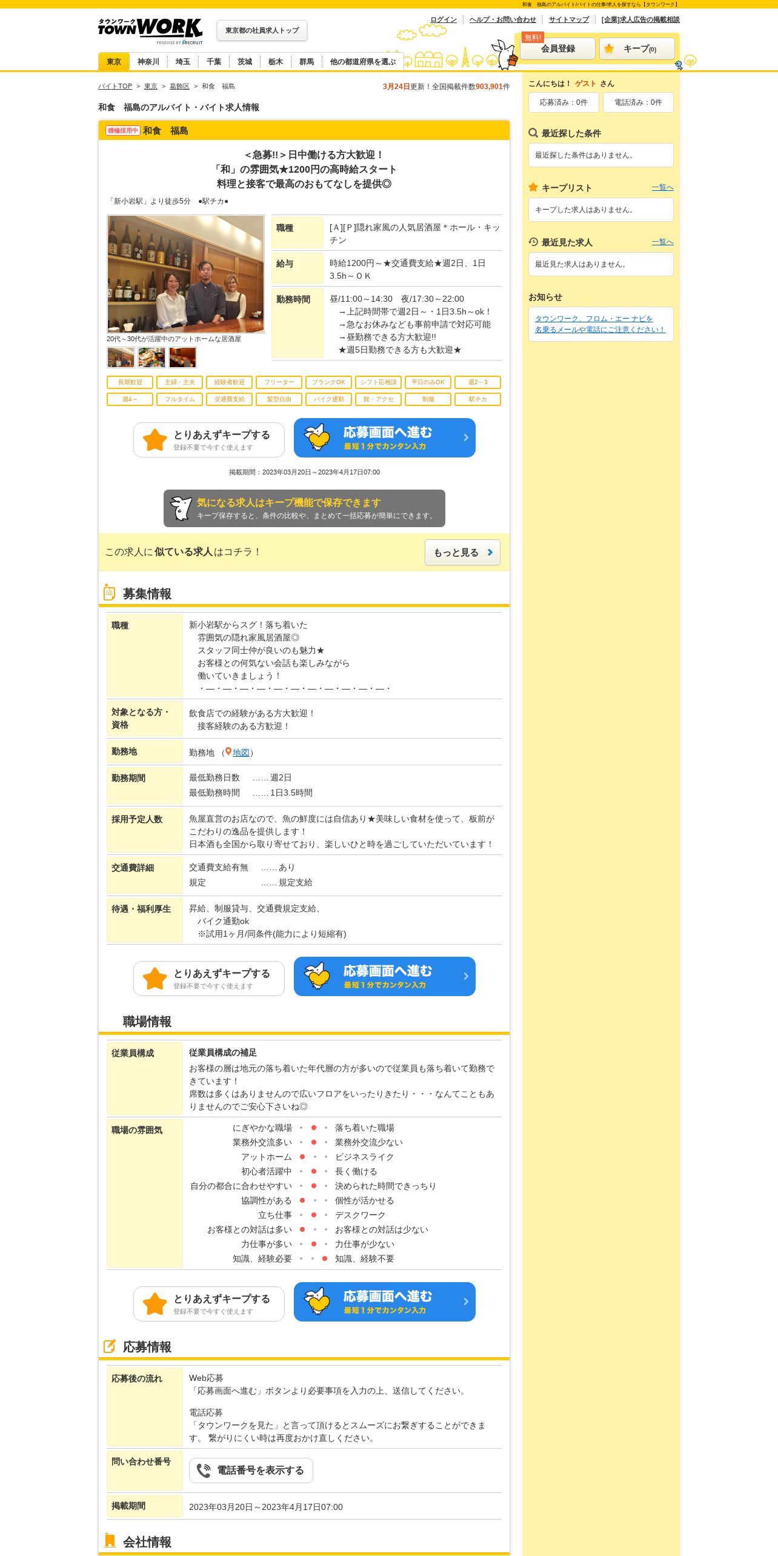Go to バイトTOP breadcrumb

115,87
